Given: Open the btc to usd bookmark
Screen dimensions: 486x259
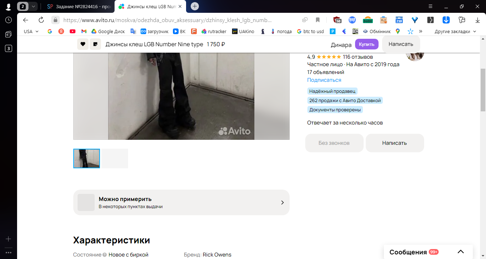Looking at the screenshot, I should (310, 31).
